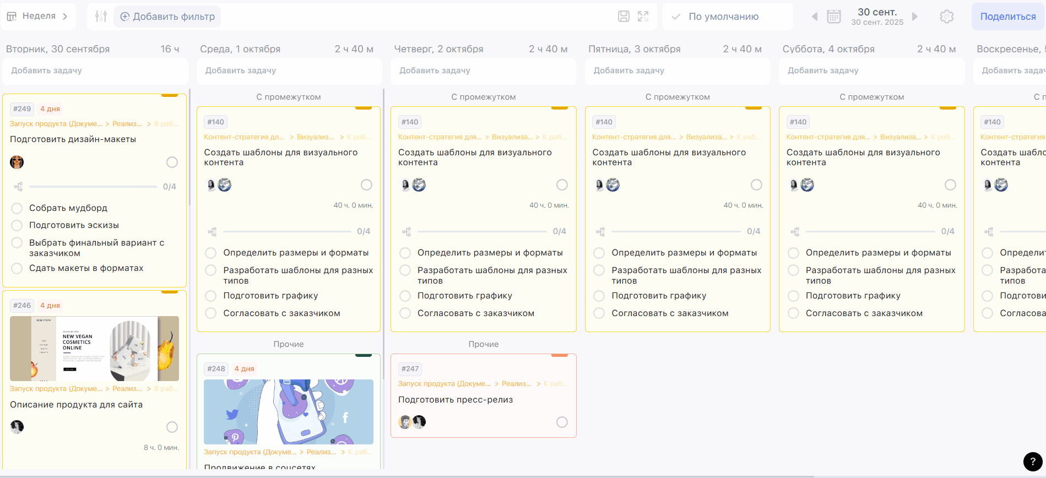The image size is (1046, 478).
Task: Click the save view floppy disk icon
Action: (624, 17)
